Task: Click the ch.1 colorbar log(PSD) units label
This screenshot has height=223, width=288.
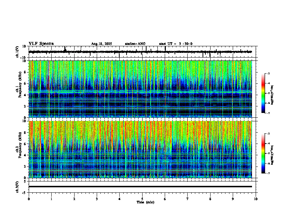Action: coord(272,95)
